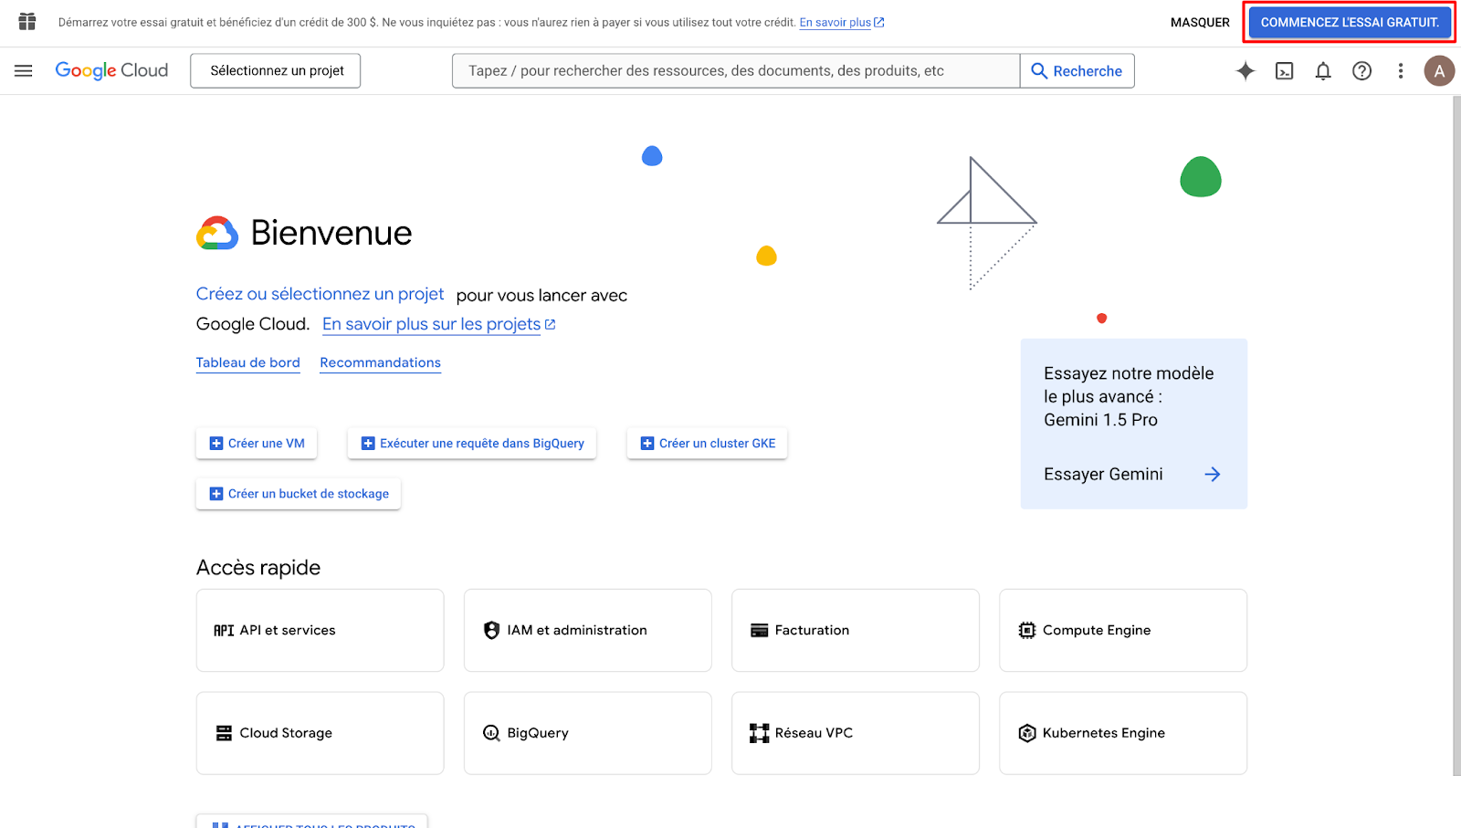Click the Cloud Storage icon
1461x828 pixels.
coord(224,733)
